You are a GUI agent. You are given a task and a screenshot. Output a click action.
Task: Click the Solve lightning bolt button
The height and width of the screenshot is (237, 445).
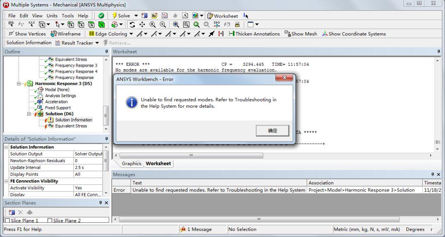click(x=121, y=16)
